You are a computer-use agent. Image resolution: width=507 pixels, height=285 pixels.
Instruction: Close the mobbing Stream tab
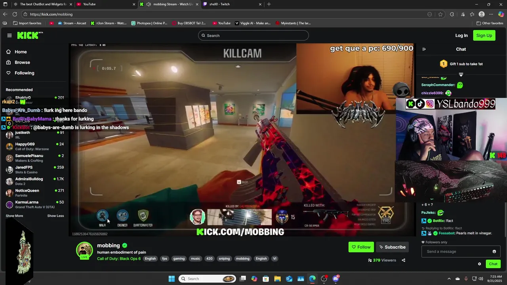(197, 4)
